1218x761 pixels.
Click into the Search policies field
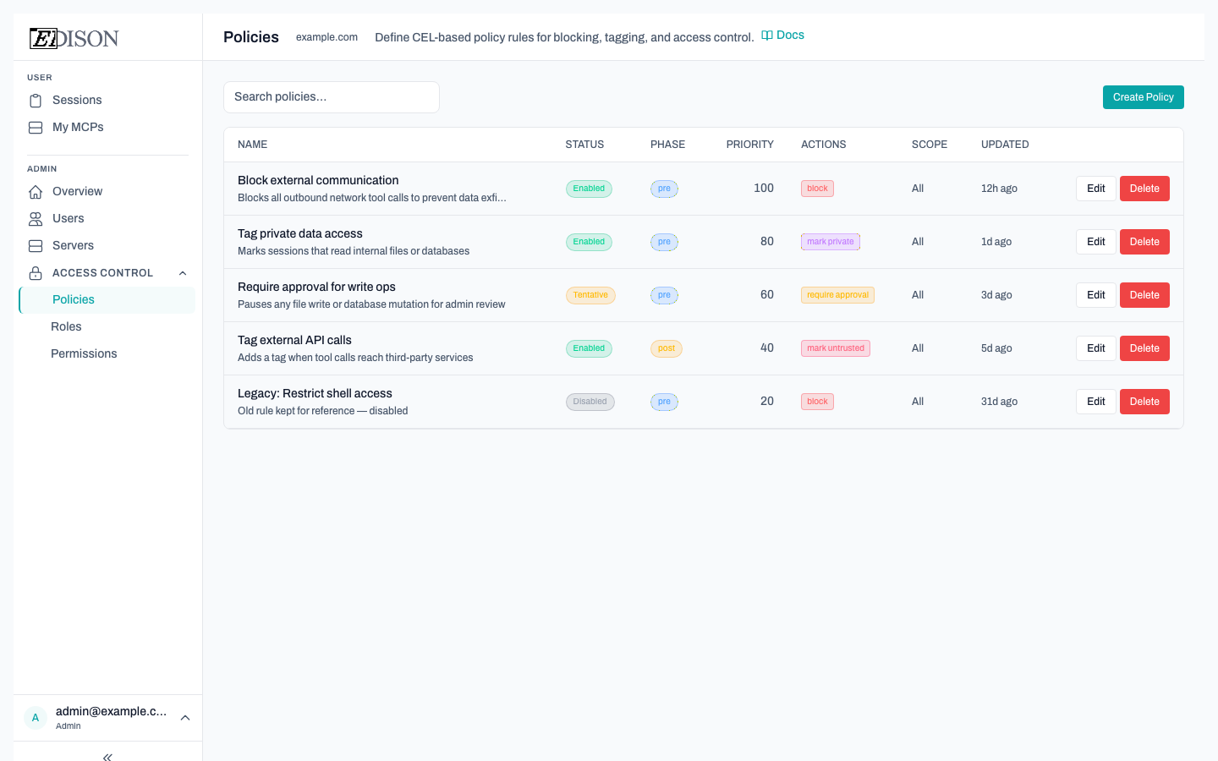[x=331, y=96]
